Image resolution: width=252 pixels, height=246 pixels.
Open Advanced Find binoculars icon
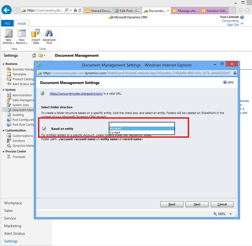pyautogui.click(x=49, y=33)
